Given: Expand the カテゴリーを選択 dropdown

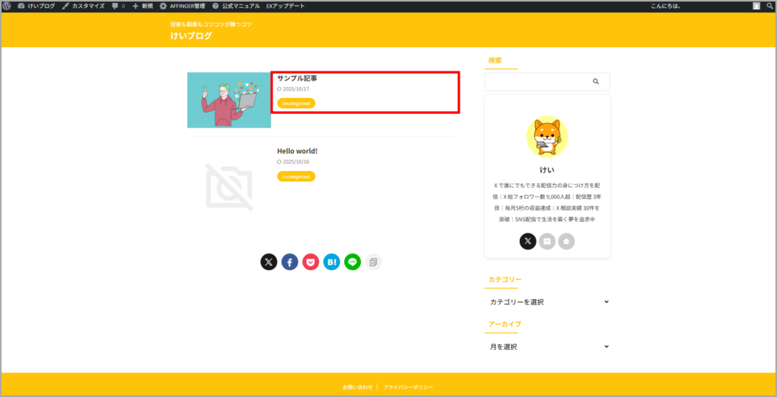Looking at the screenshot, I should click(x=548, y=302).
